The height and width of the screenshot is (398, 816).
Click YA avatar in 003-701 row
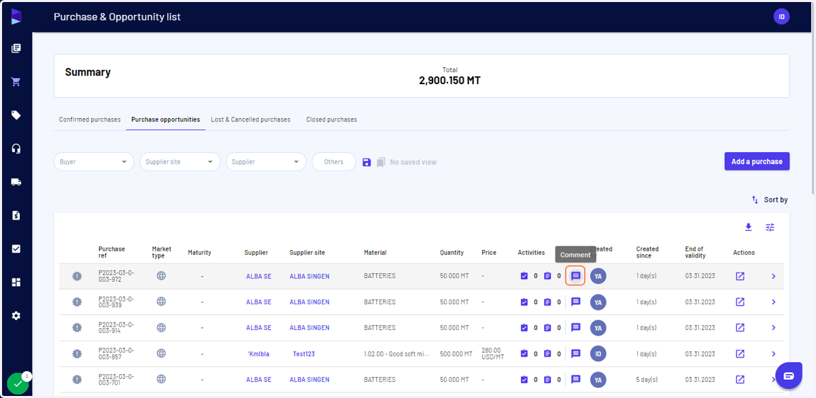[598, 380]
